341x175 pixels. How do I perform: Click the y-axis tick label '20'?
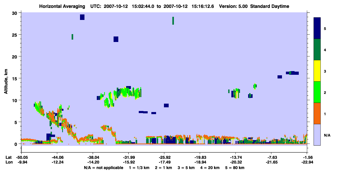click(15, 57)
